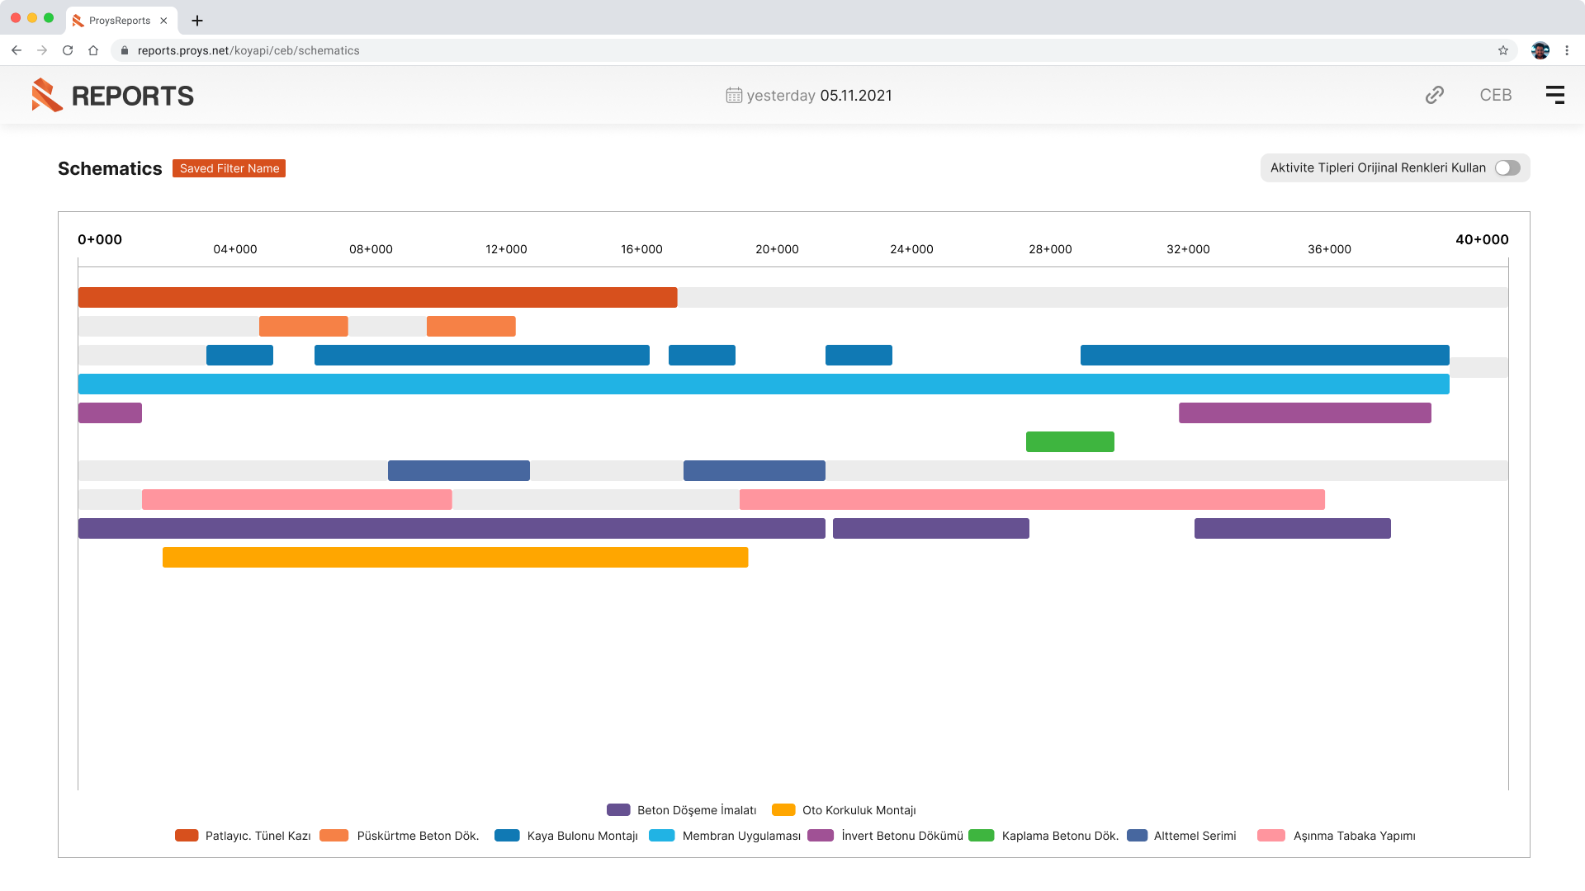Image resolution: width=1585 pixels, height=891 pixels.
Task: Click the browser reload icon
Action: point(68,50)
